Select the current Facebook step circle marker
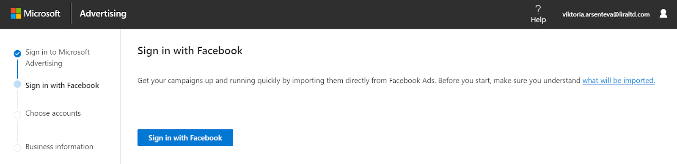The width and height of the screenshot is (677, 164). point(17,84)
